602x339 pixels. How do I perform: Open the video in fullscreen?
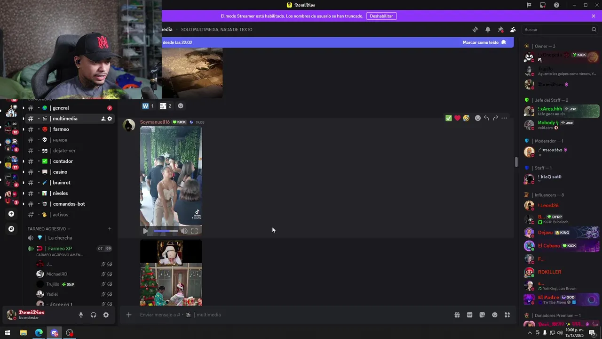(x=194, y=231)
